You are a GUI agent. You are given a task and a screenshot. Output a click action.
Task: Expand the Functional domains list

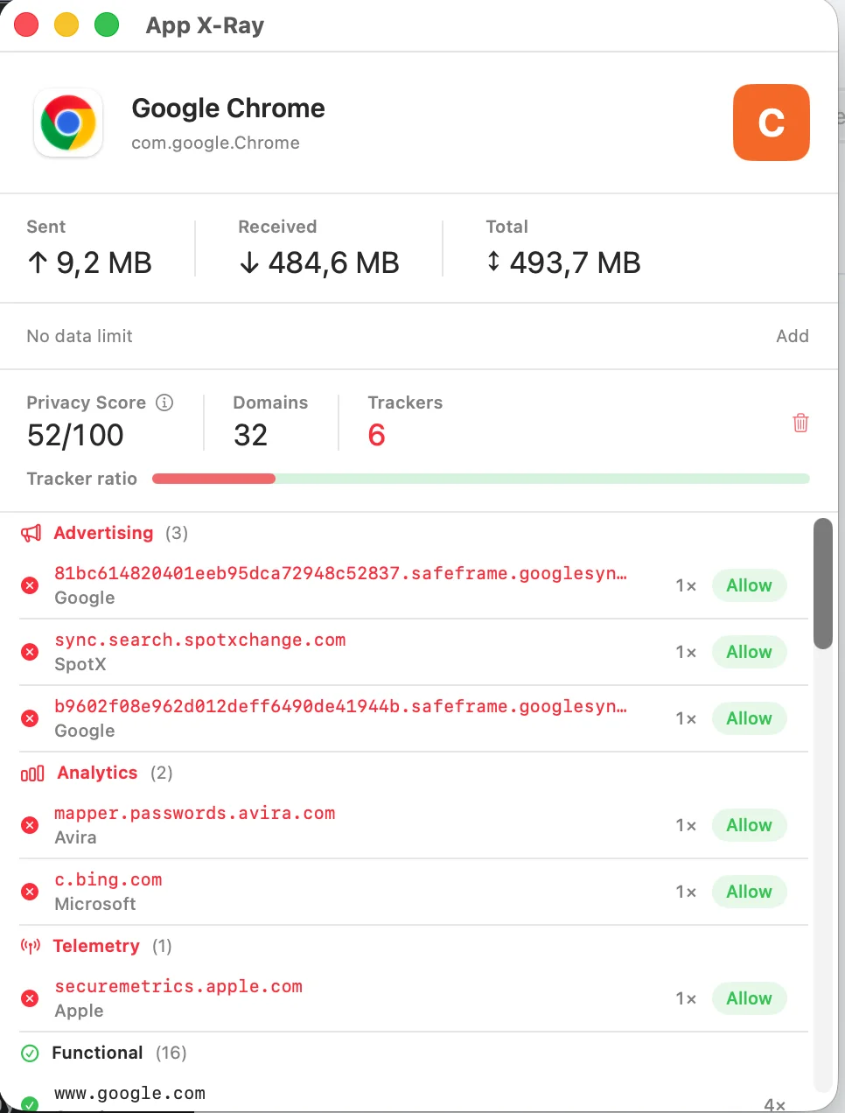pyautogui.click(x=97, y=1053)
